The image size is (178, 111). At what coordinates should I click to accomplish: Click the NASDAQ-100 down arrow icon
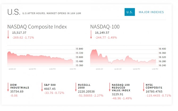coord(91,35)
